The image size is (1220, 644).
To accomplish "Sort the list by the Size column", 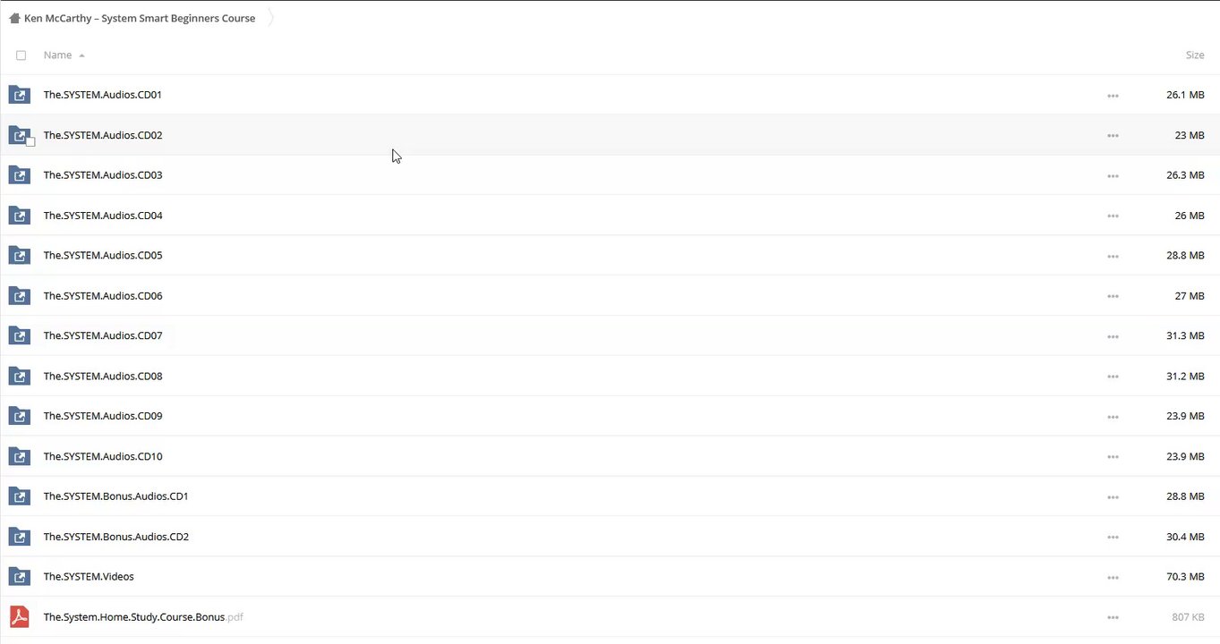I will point(1194,55).
